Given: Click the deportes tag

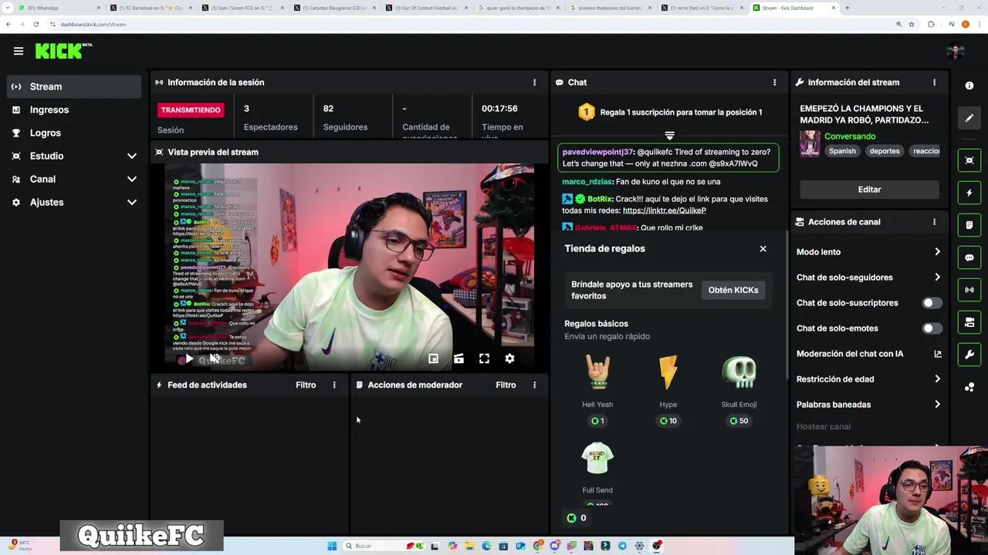Looking at the screenshot, I should coord(885,151).
